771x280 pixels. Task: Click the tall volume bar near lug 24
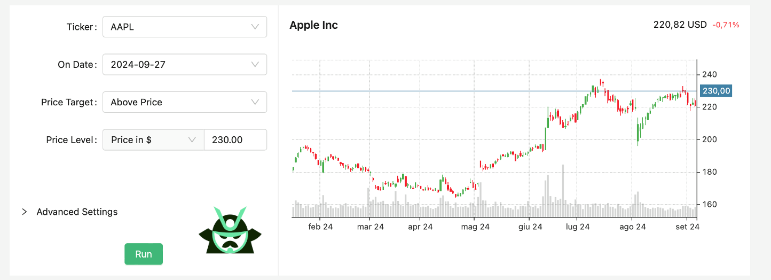tap(563, 190)
